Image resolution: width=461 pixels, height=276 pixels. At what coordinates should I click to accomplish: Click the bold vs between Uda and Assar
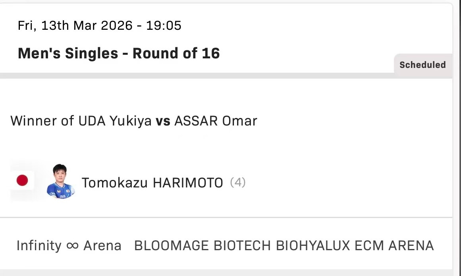click(163, 121)
